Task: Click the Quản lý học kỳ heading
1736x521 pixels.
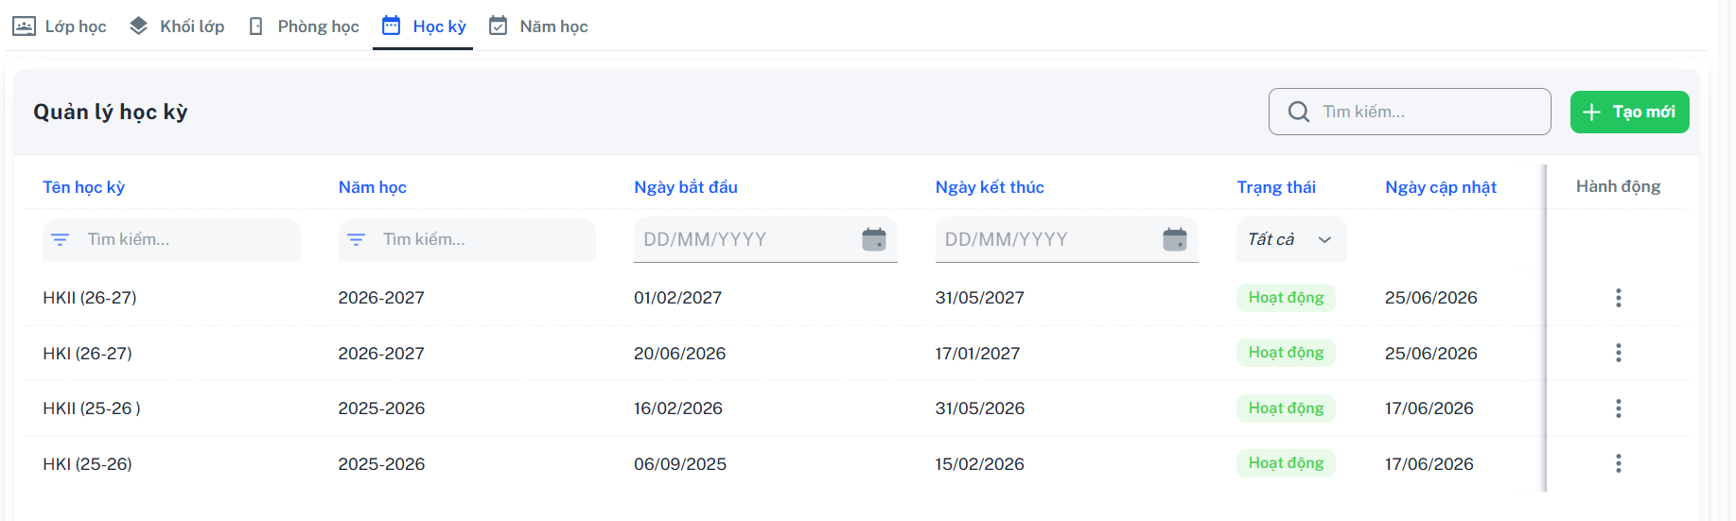Action: (111, 112)
